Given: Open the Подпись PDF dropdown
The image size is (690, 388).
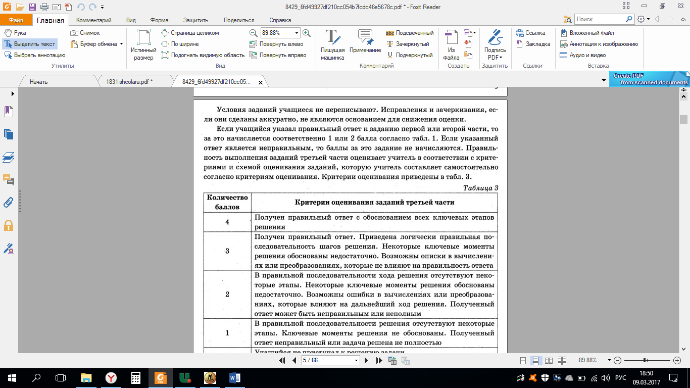Looking at the screenshot, I should point(495,45).
